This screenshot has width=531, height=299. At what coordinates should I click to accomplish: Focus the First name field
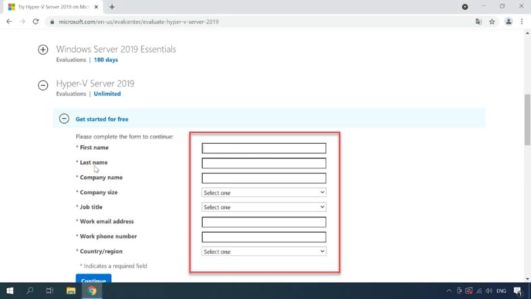[263, 148]
